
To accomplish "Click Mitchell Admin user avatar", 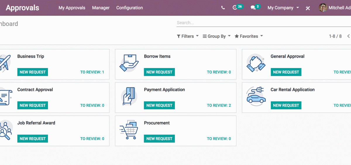I will pyautogui.click(x=323, y=8).
